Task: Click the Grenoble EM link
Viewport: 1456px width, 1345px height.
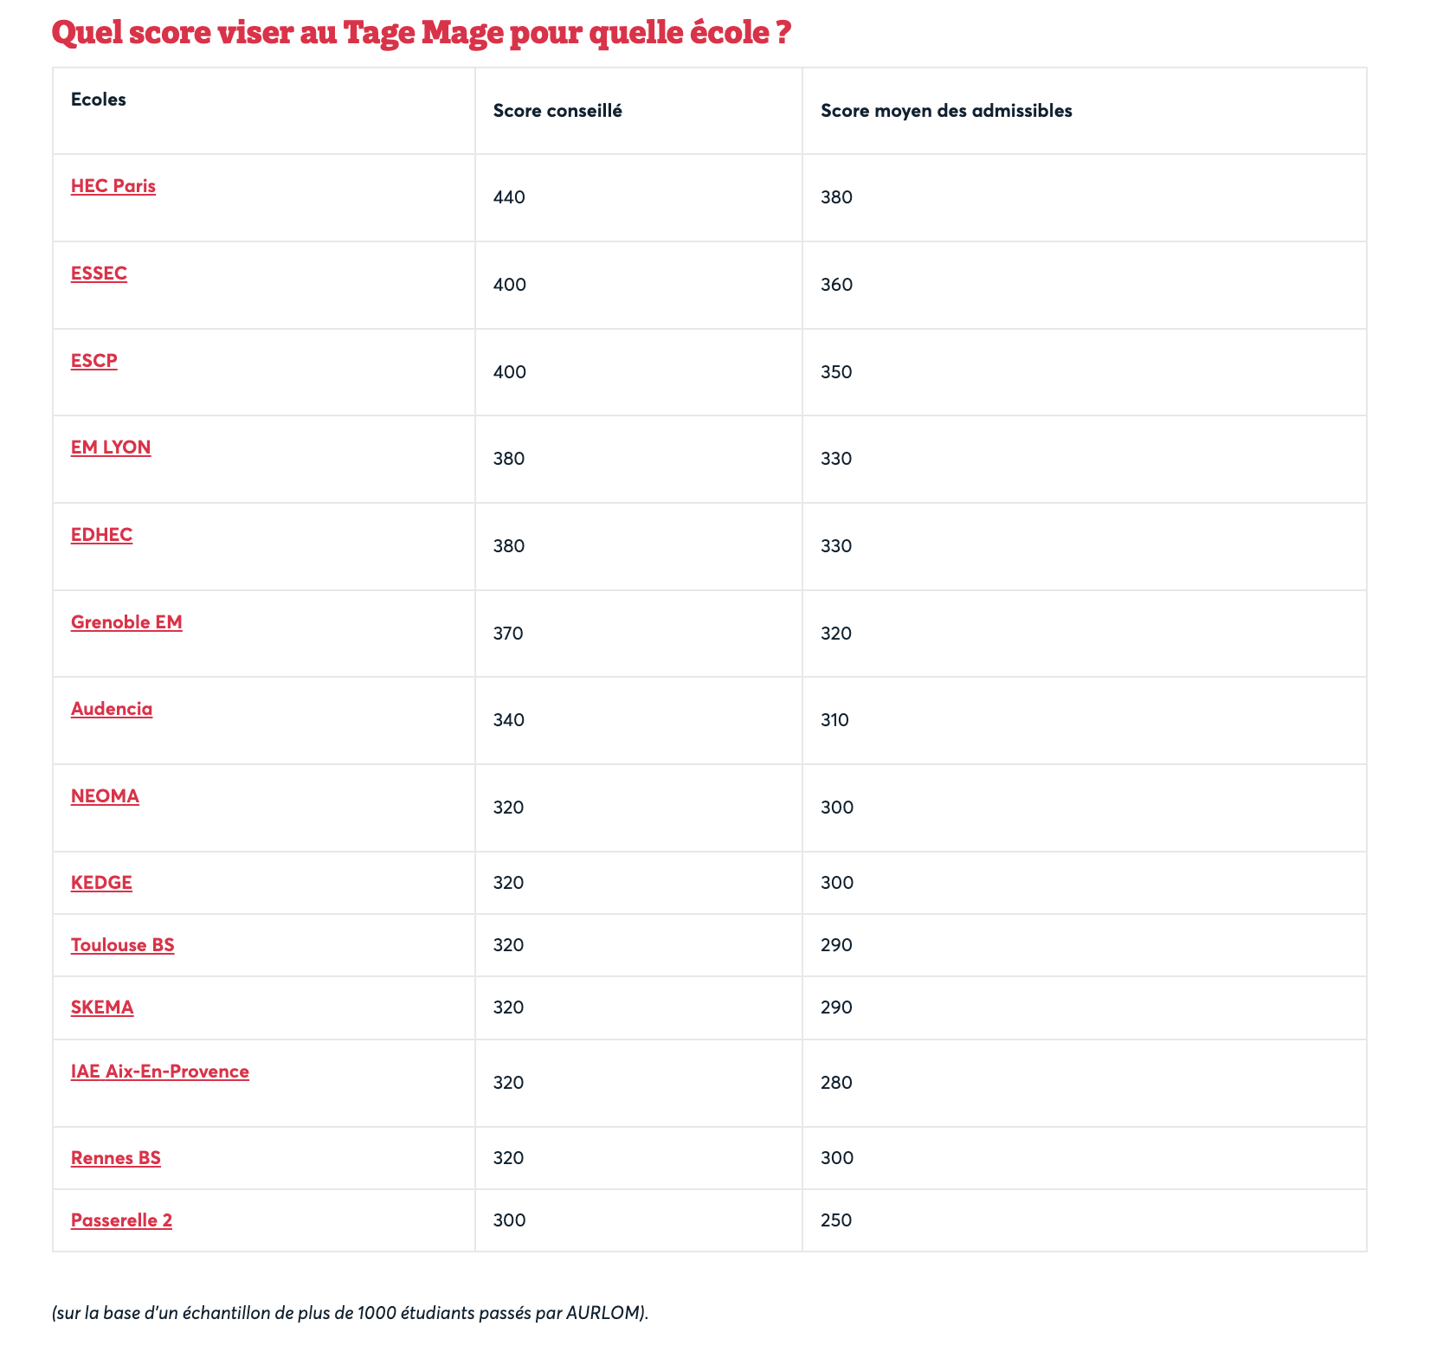Action: [x=126, y=622]
